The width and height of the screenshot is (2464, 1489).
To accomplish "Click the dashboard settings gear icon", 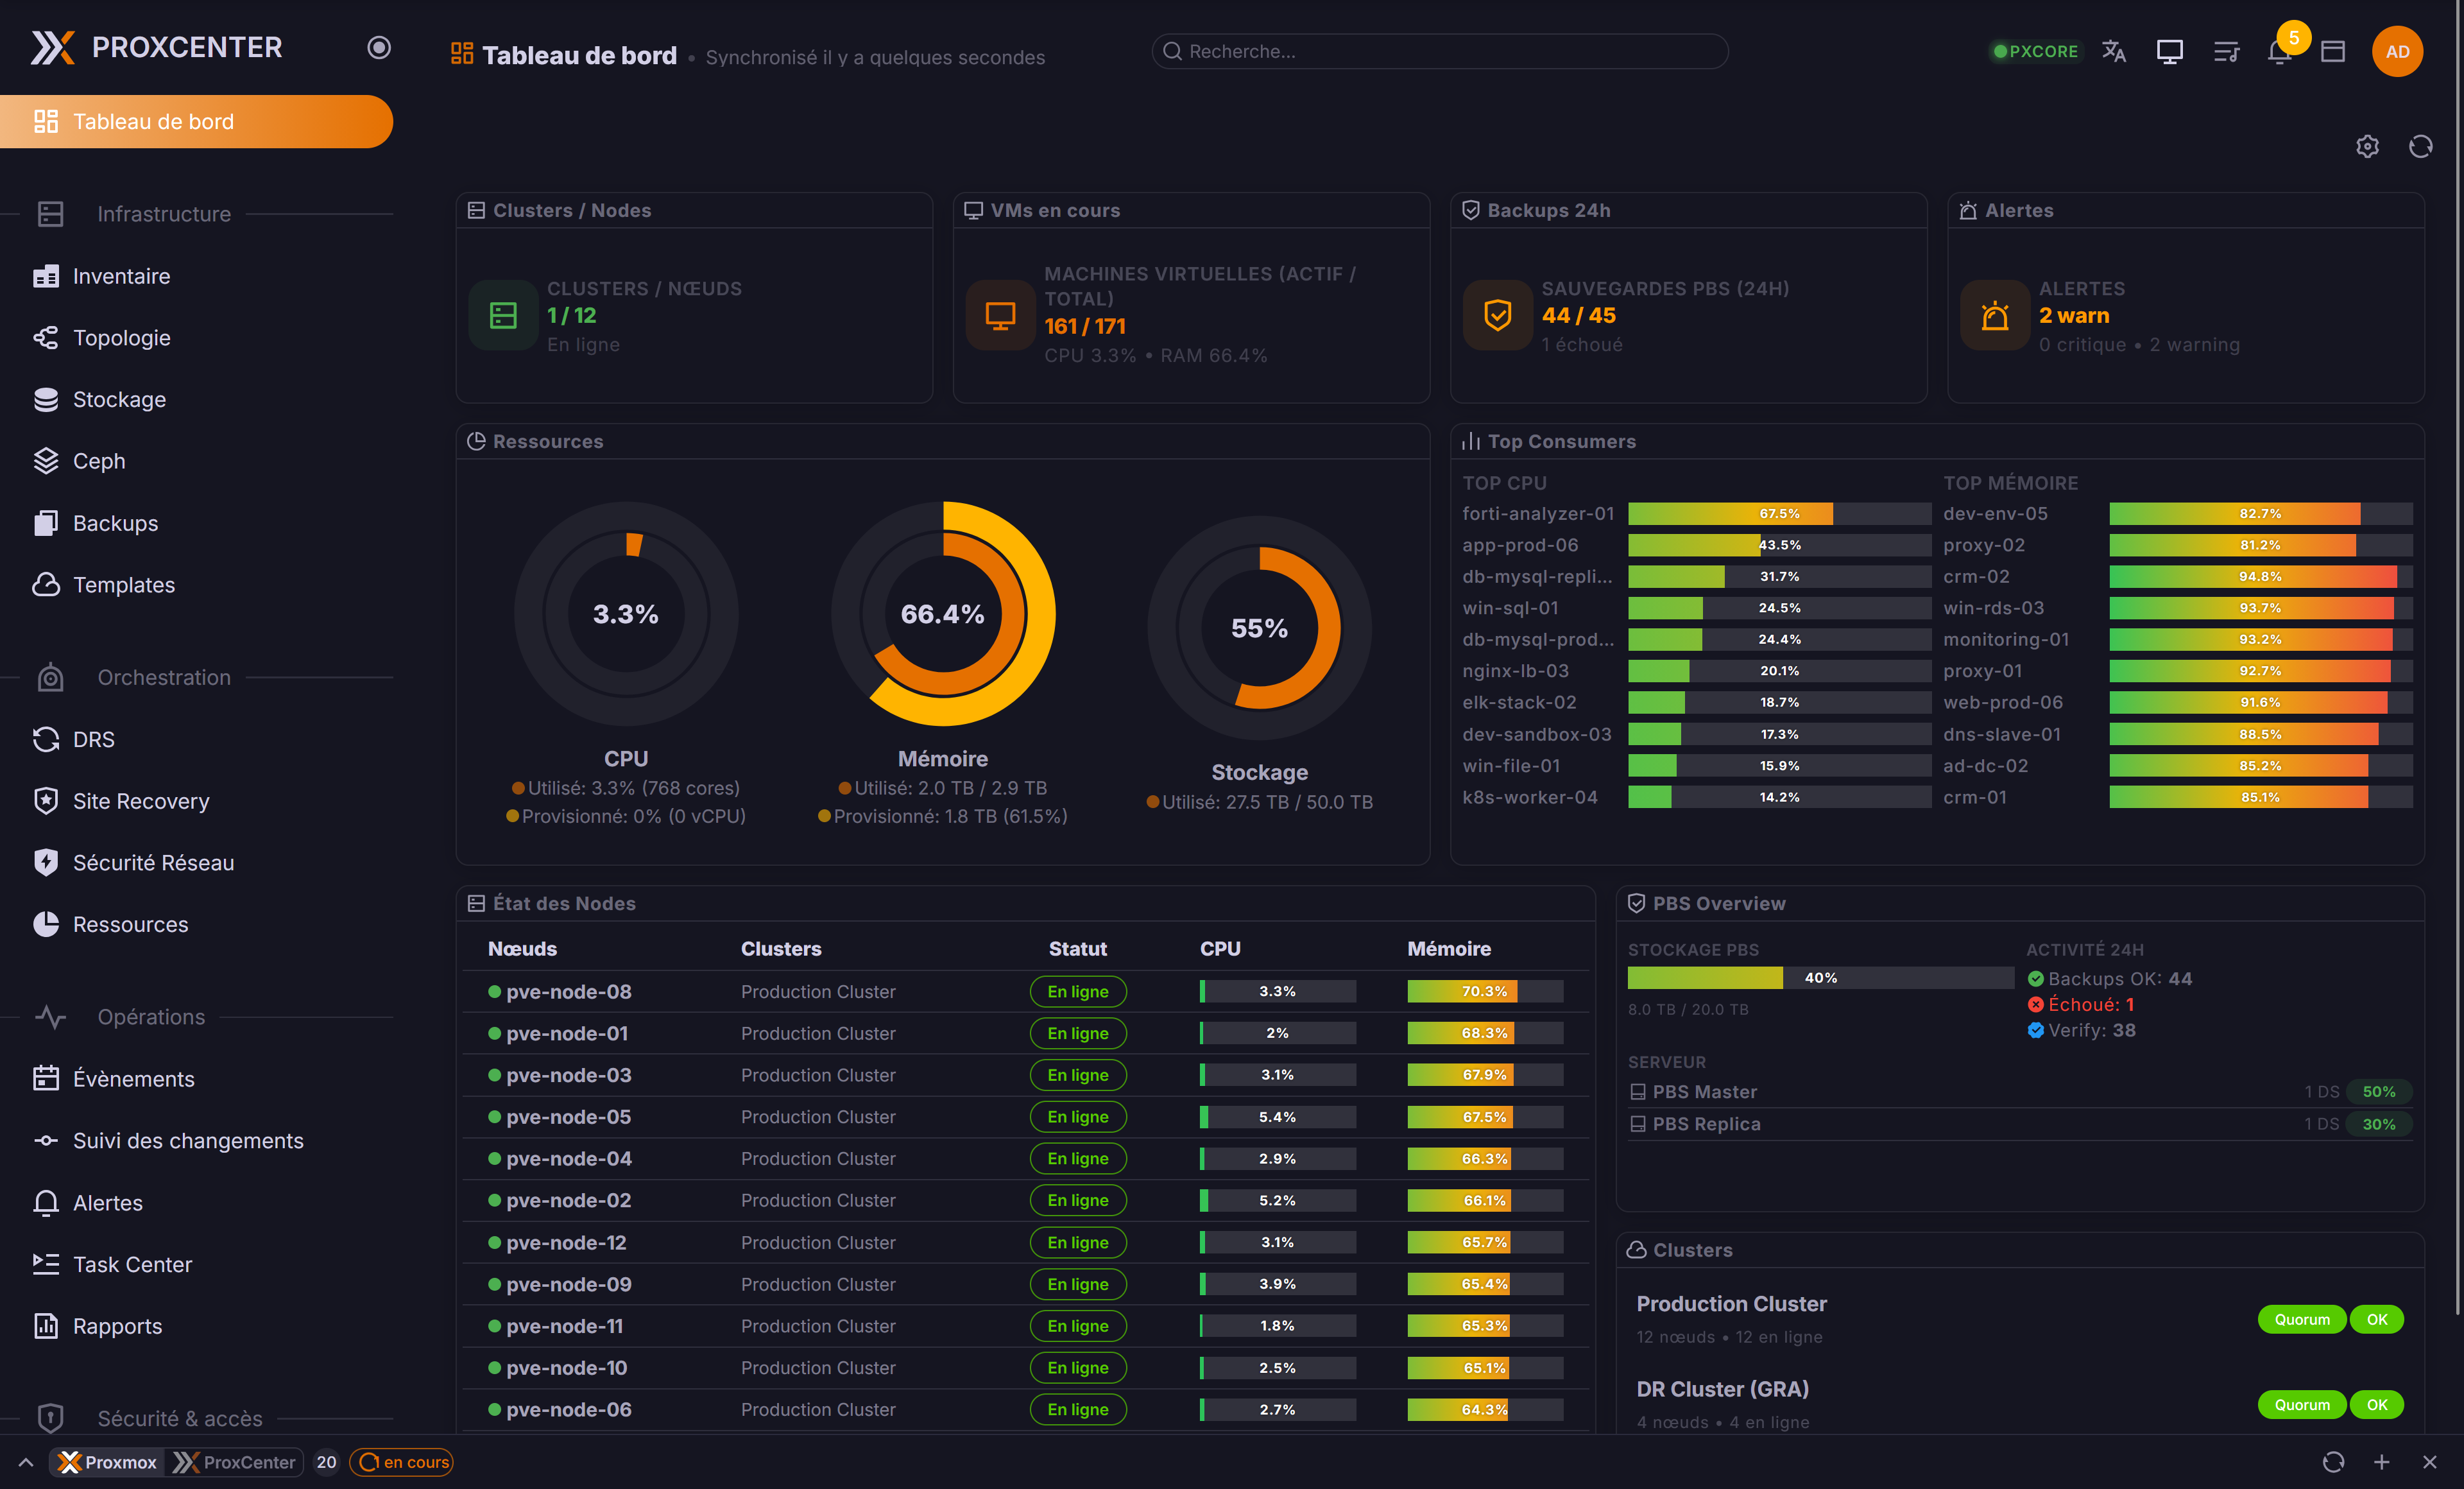I will 2367,146.
